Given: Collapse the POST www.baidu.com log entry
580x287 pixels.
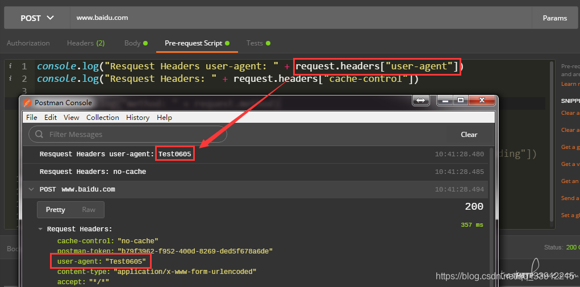Looking at the screenshot, I should (x=31, y=189).
